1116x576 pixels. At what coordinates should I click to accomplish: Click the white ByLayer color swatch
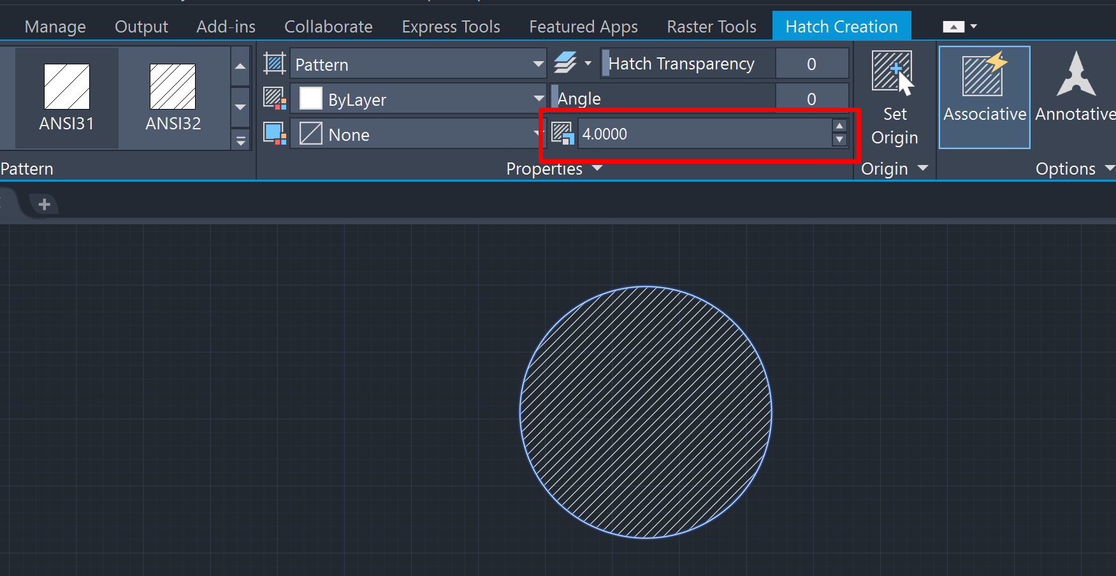[310, 99]
